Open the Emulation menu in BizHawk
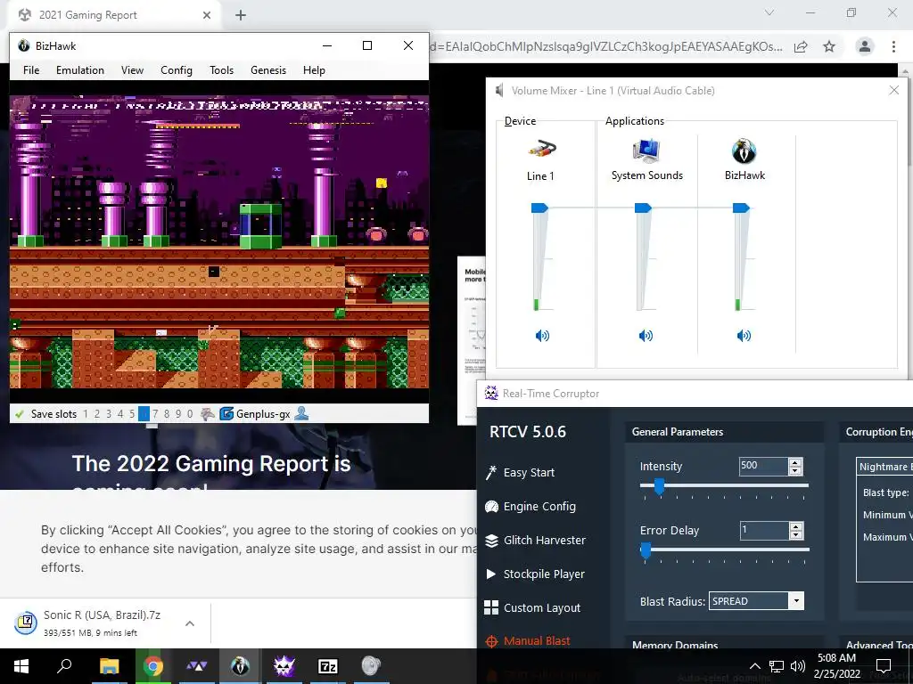The height and width of the screenshot is (684, 913). pos(80,70)
